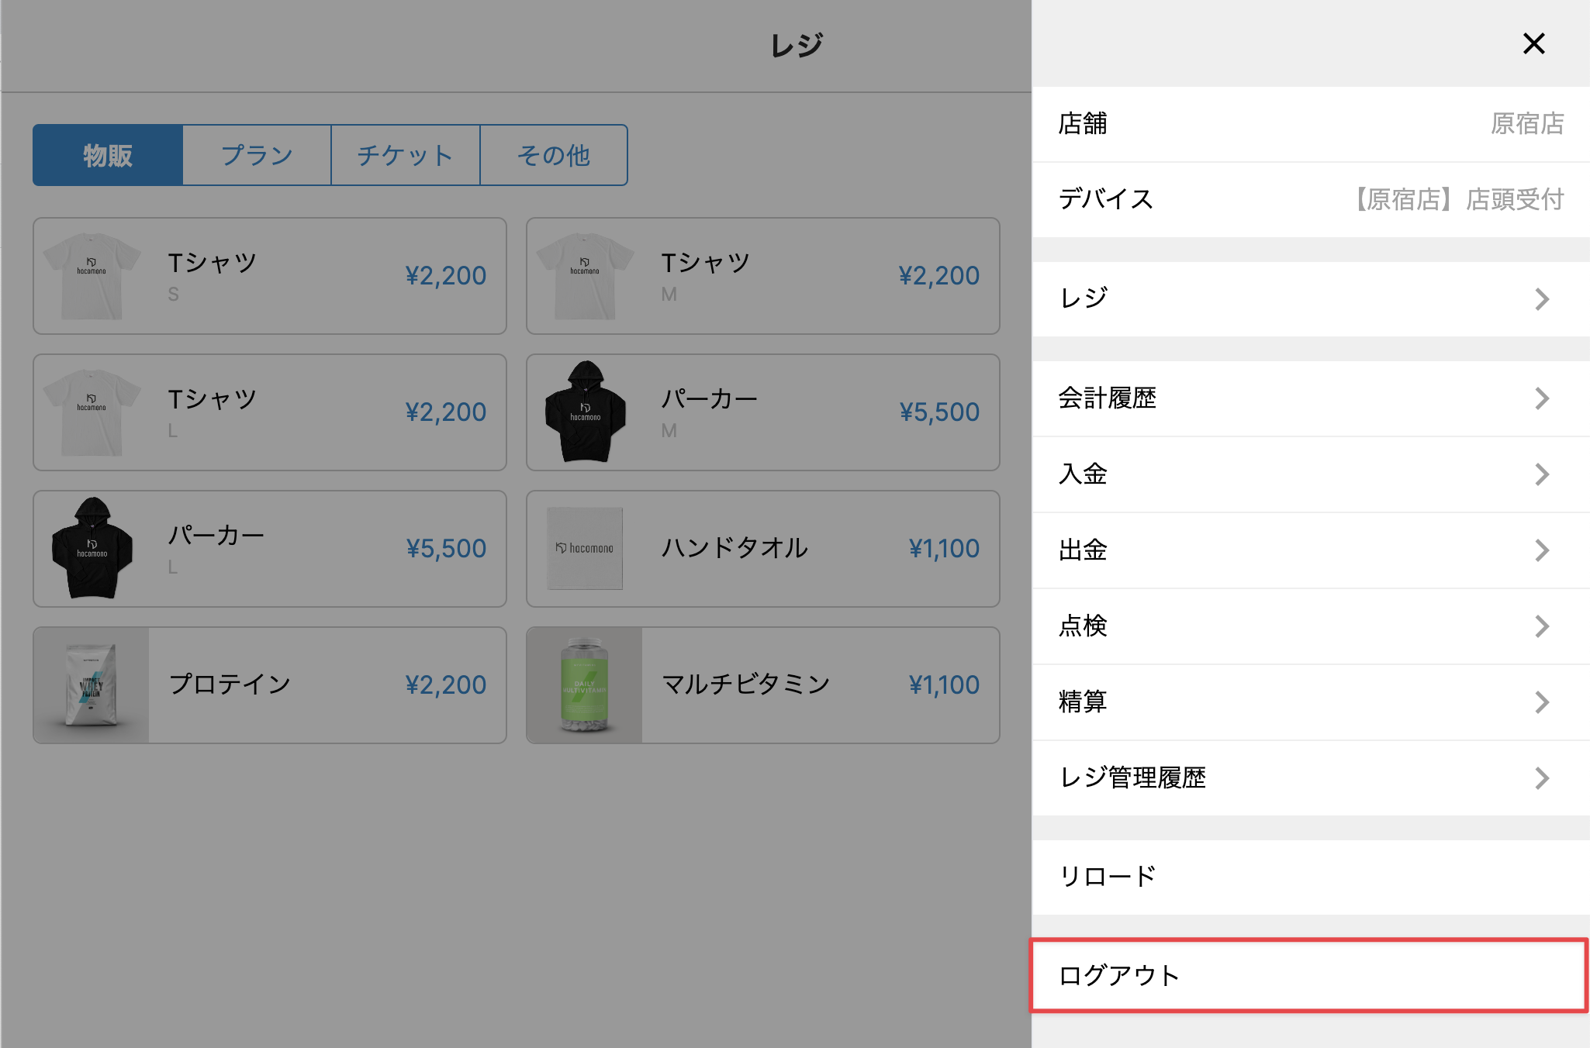Open the チケット tab
1590x1048 pixels.
(405, 155)
